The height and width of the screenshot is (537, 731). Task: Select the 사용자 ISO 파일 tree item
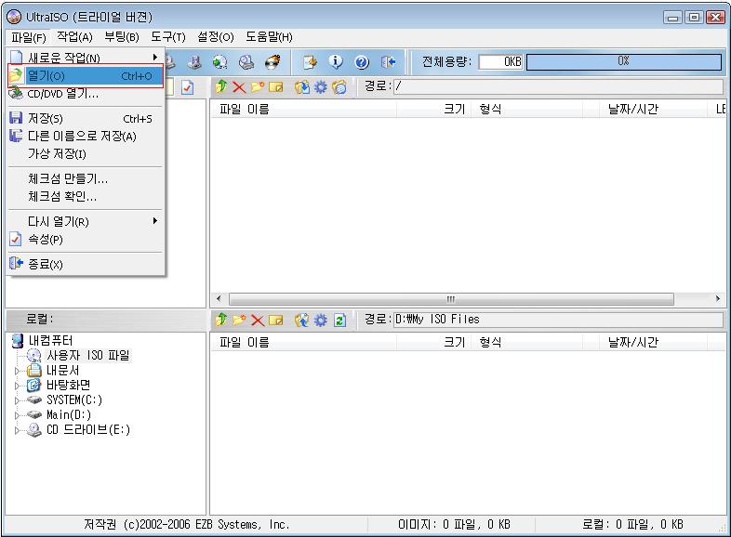click(87, 355)
